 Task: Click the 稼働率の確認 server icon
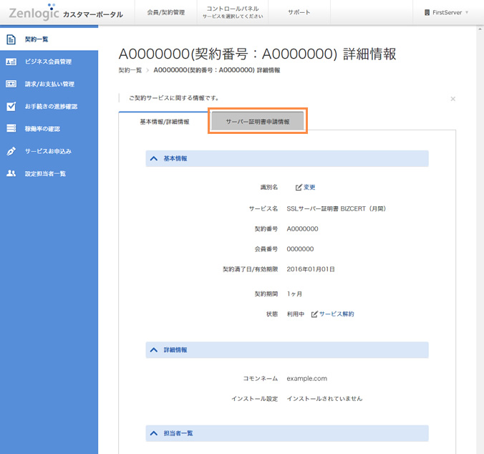click(x=11, y=129)
